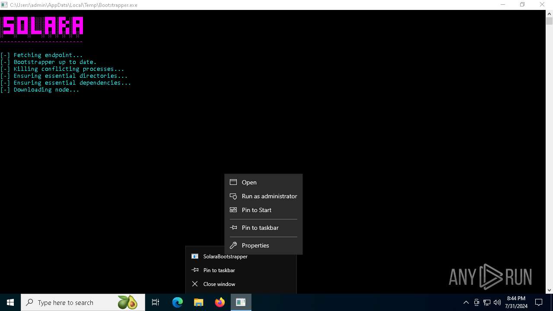Viewport: 553px width, 311px height.
Task: Click the 'Killing conflicting processes...' line
Action: click(62, 69)
